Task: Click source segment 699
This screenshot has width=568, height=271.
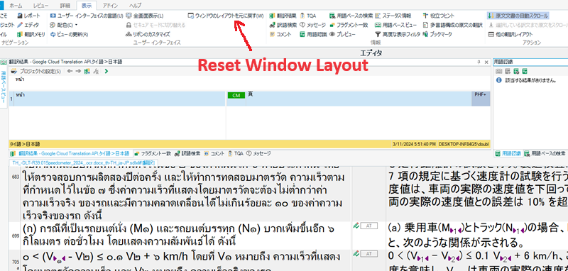Action: pyautogui.click(x=186, y=236)
